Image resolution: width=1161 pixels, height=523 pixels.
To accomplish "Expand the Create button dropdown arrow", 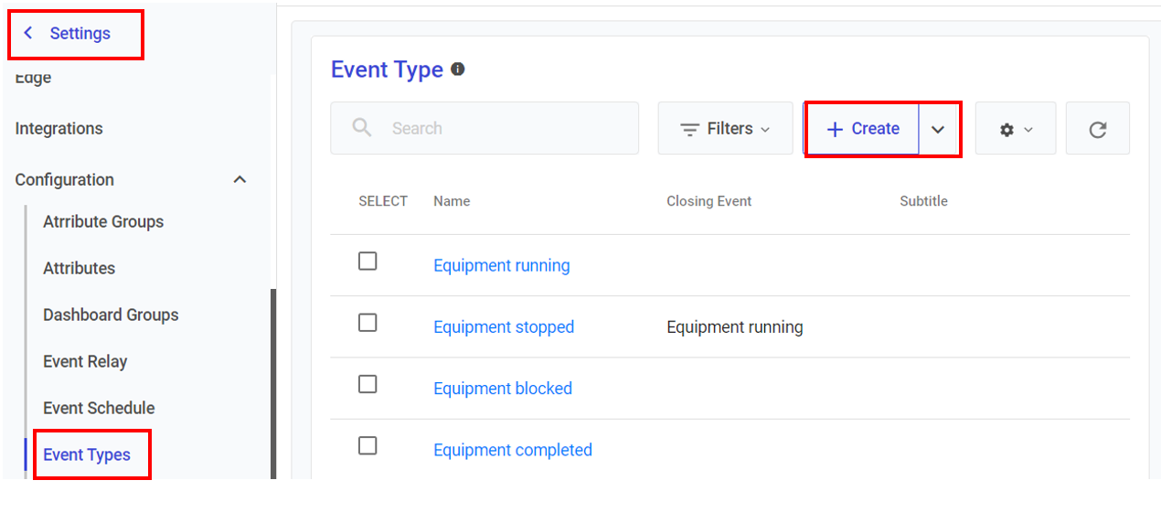I will 938,130.
